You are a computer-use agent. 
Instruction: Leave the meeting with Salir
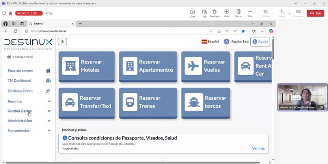(315, 13)
